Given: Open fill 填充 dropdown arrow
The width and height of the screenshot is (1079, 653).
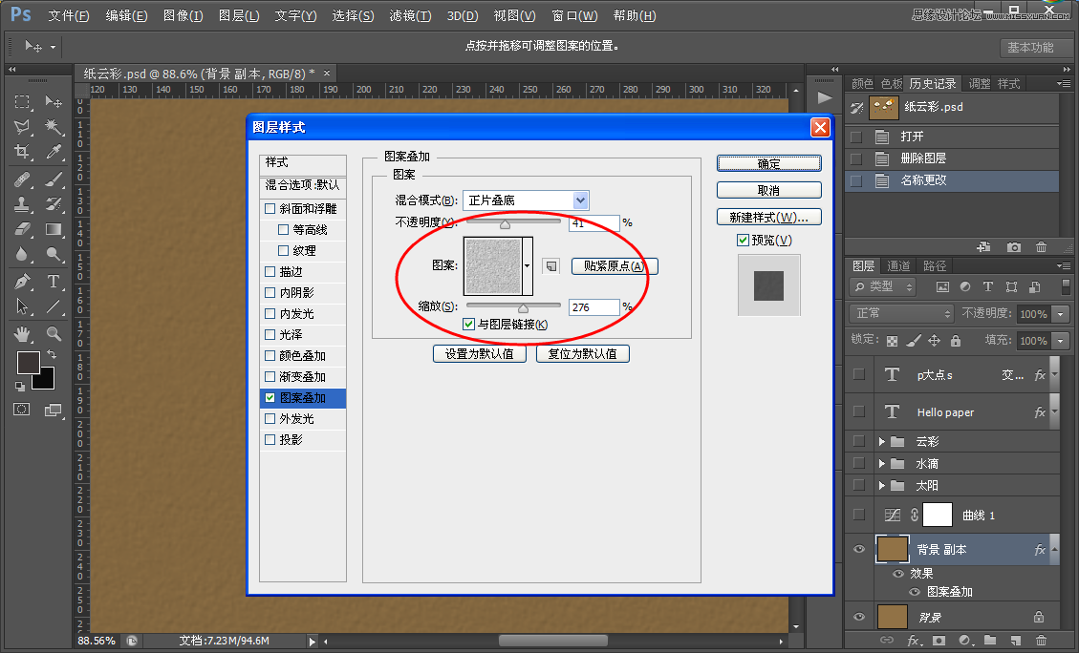Looking at the screenshot, I should click(x=1061, y=340).
